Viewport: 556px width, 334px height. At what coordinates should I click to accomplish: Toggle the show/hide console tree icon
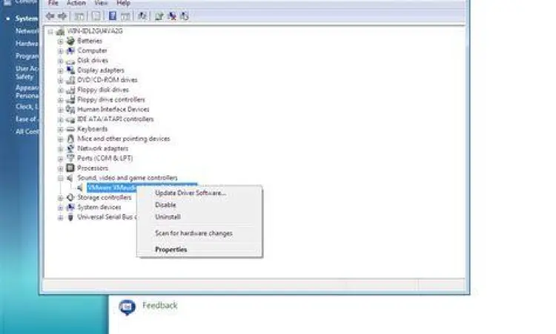point(79,16)
